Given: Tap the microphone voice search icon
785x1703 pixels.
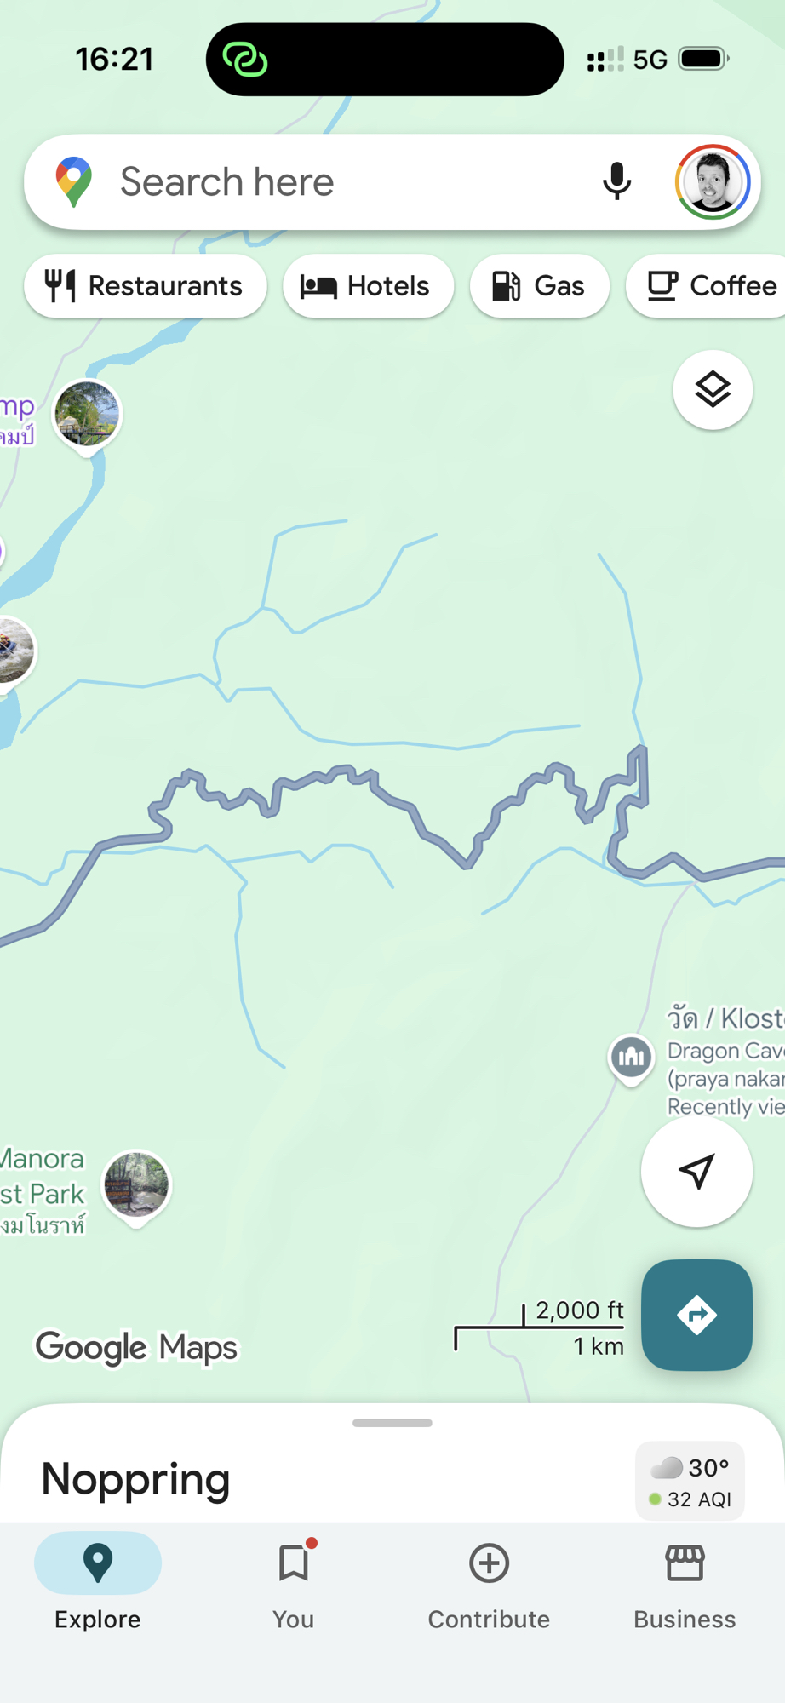Looking at the screenshot, I should coord(616,181).
